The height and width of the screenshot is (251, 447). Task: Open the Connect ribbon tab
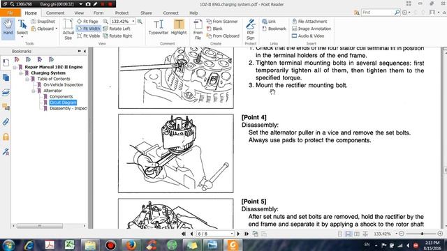(x=170, y=13)
